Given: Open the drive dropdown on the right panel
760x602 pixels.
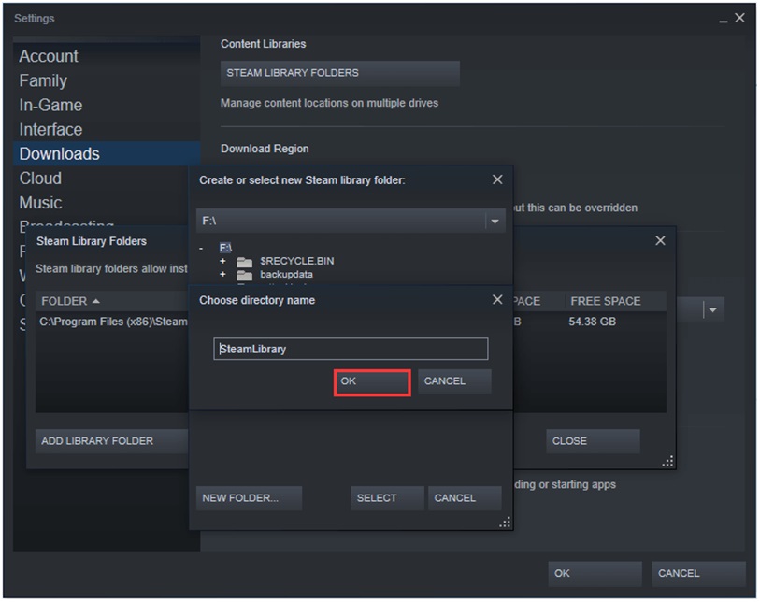Looking at the screenshot, I should 711,309.
